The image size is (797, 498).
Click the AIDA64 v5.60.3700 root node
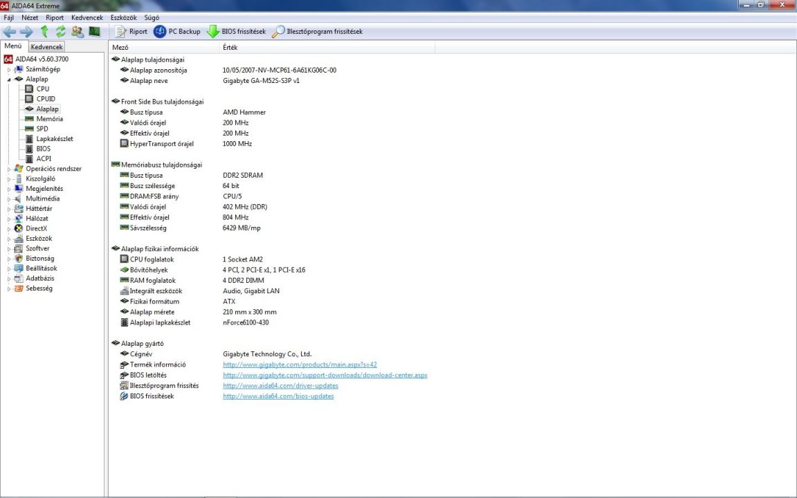pos(42,59)
